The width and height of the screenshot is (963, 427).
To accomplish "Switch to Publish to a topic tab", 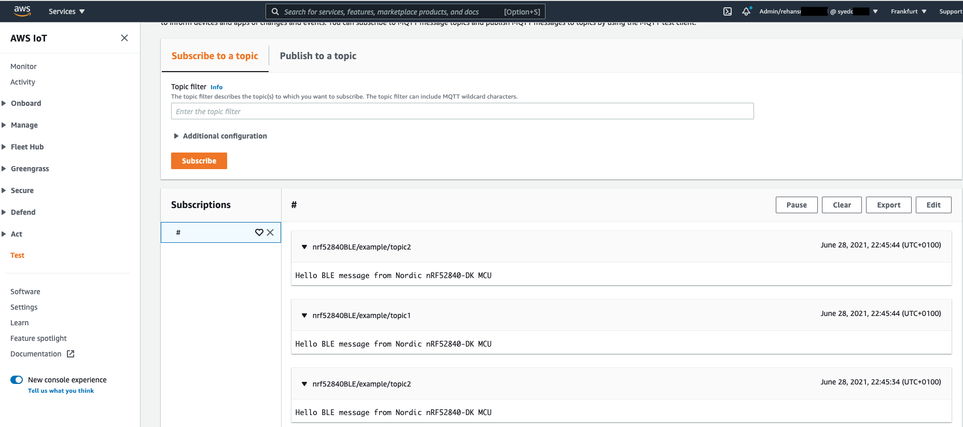I will [x=318, y=56].
